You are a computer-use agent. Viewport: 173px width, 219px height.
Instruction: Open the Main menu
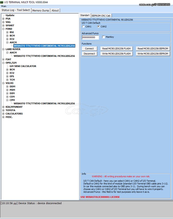pos(4,6)
